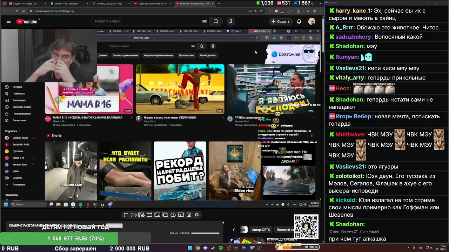Viewport: 449px width, 252px height.
Task: Open the YouTube guide hamburger menu
Action: pos(8,21)
